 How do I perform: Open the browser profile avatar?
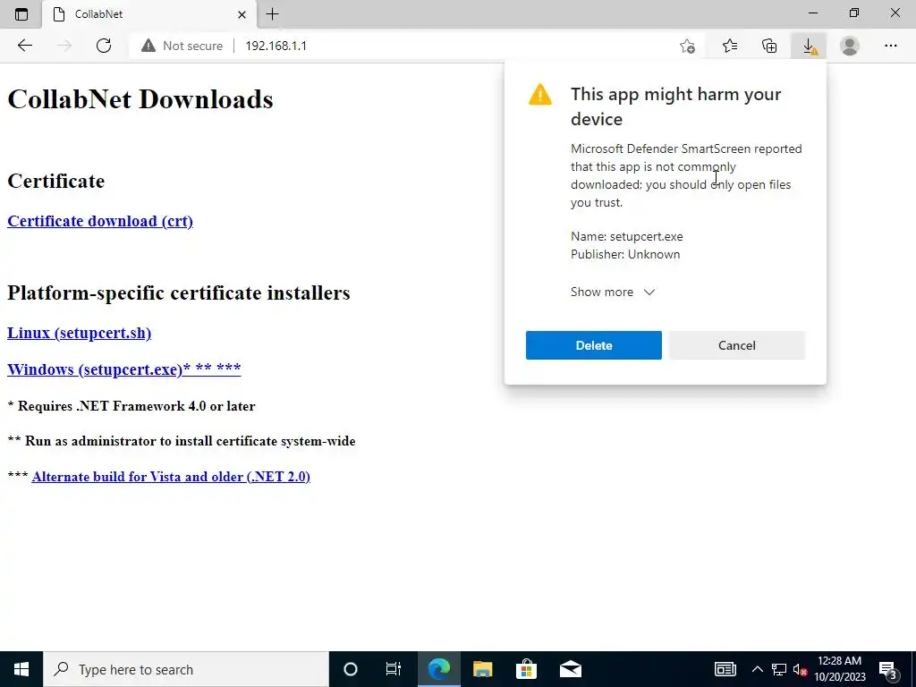point(850,46)
